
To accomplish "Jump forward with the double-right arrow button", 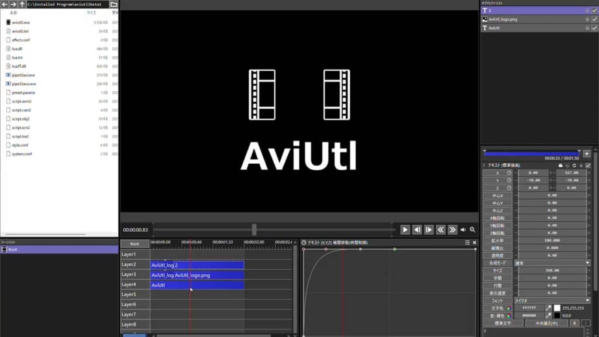I will (452, 229).
